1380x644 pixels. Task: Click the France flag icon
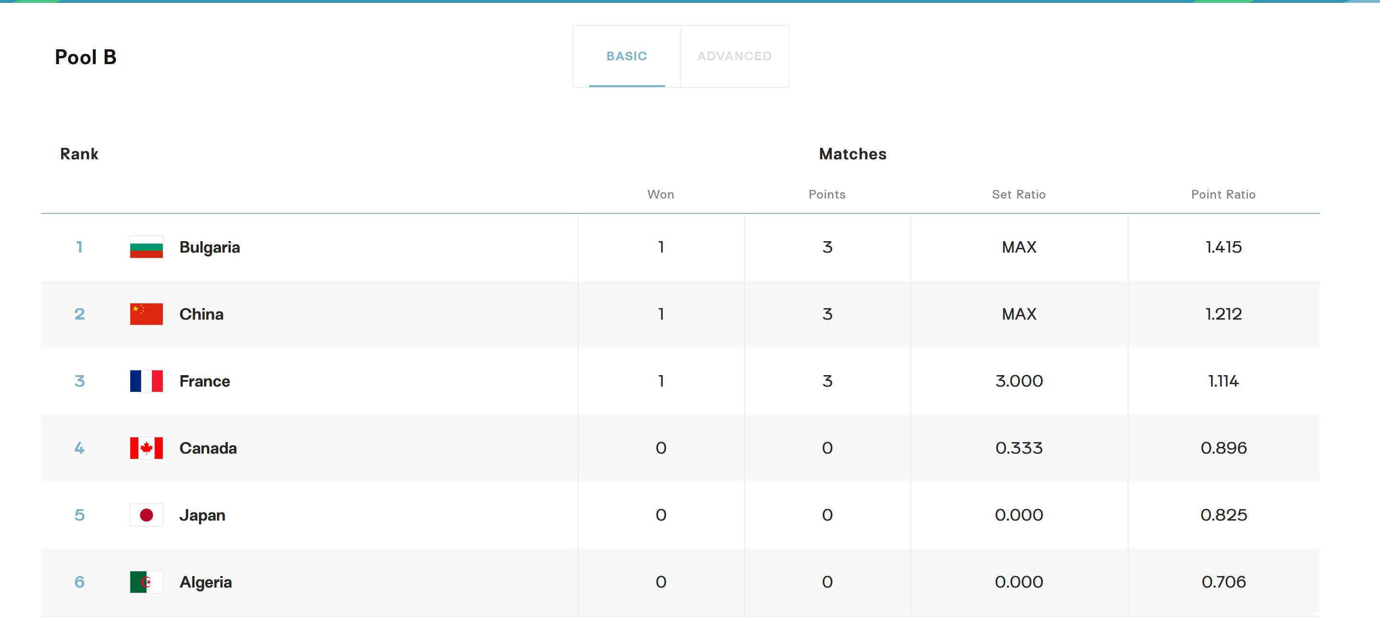point(146,381)
